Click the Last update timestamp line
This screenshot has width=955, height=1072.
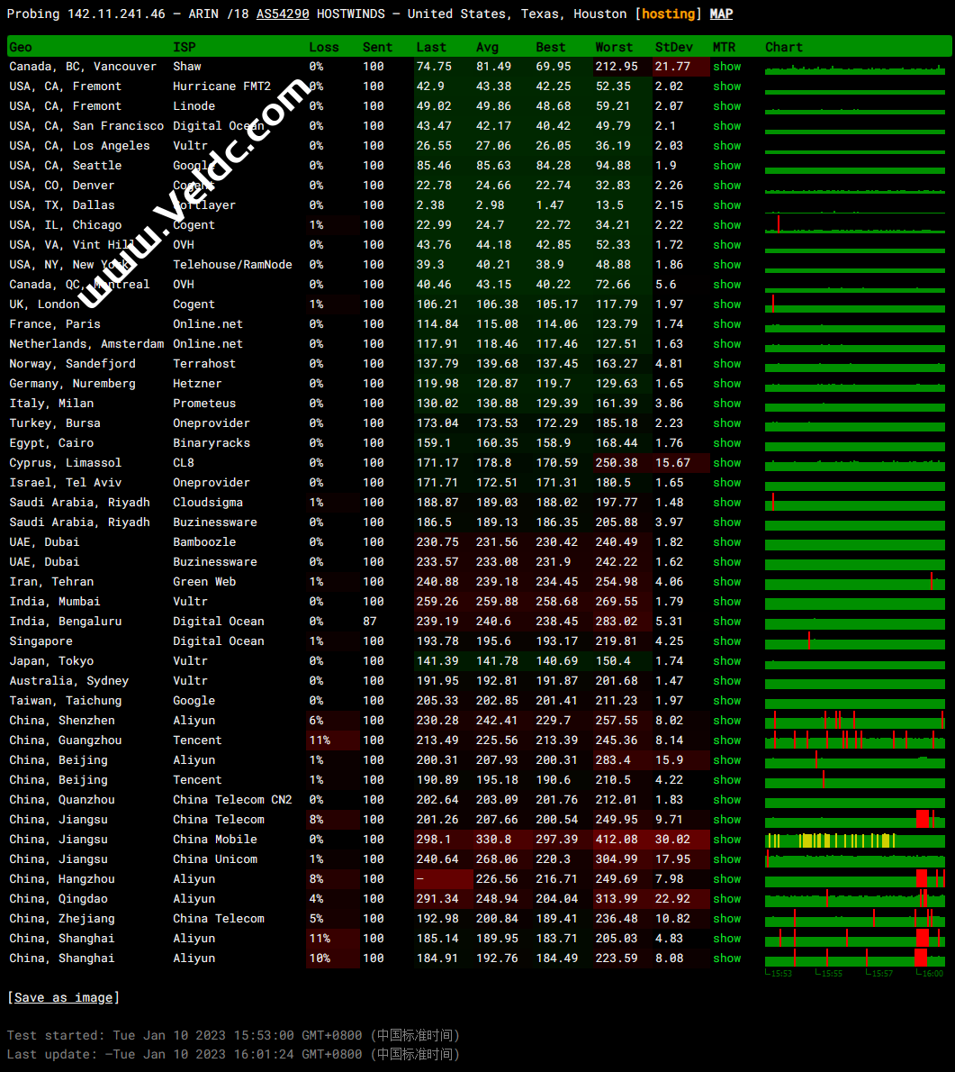(233, 1054)
